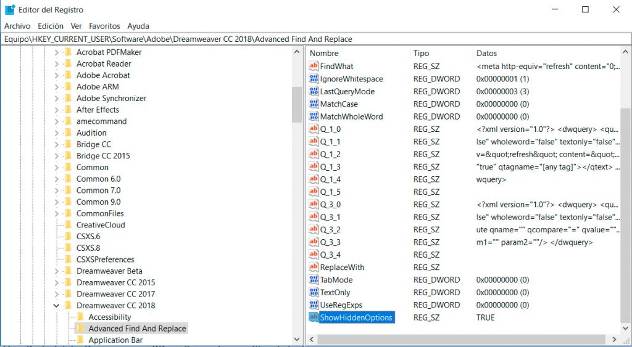Click the ReplaceWith string value icon
The height and width of the screenshot is (347, 632).
click(x=314, y=267)
